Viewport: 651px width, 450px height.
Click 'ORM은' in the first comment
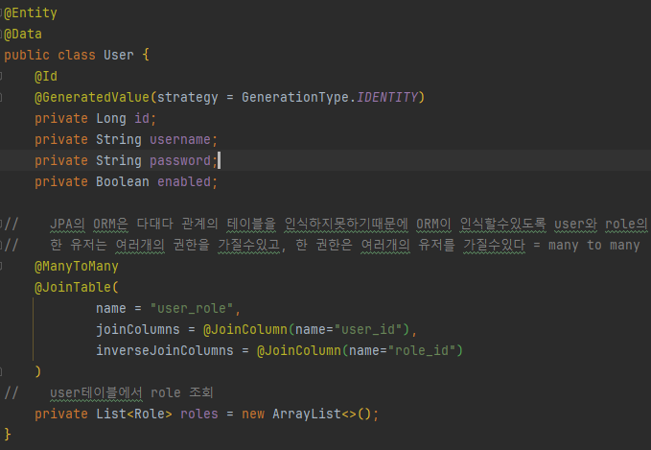pos(110,225)
